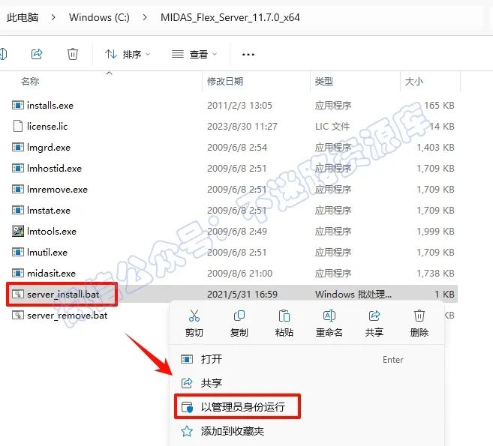Select the lmhostid.exe file name
493x446 pixels.
coord(54,168)
